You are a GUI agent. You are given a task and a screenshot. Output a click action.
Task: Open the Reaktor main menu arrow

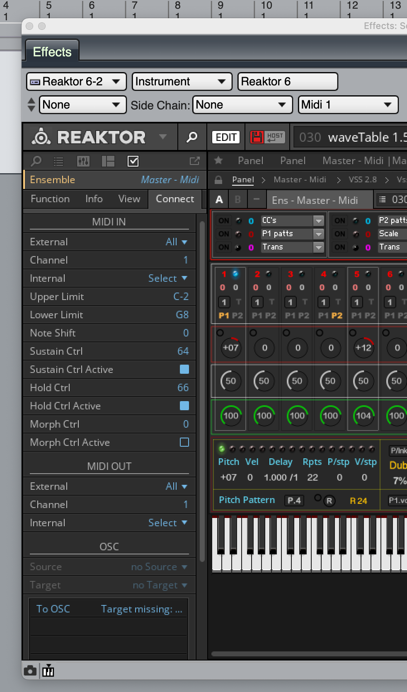[x=163, y=137]
